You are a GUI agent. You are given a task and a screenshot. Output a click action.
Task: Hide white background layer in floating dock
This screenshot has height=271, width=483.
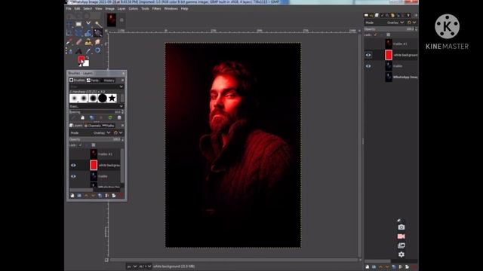73,165
